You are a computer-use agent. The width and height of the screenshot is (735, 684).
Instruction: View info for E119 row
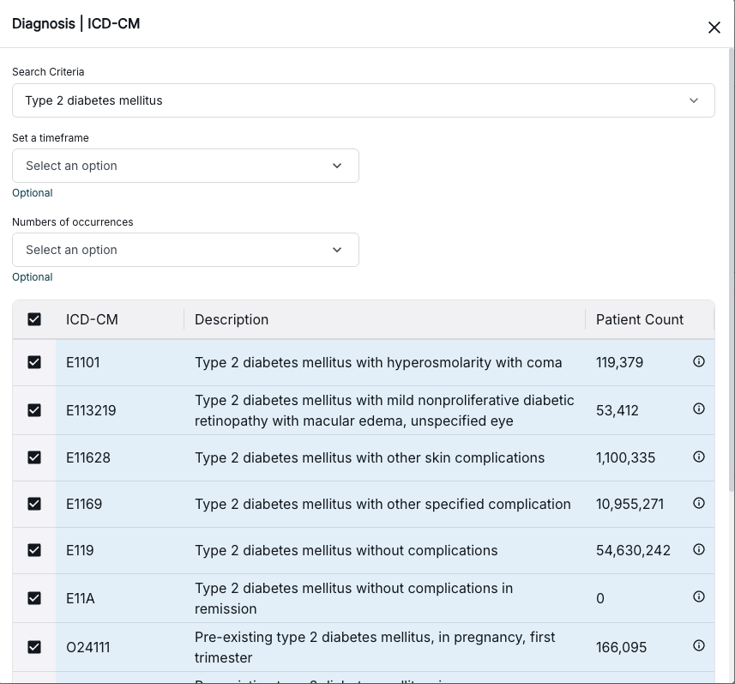pos(698,549)
